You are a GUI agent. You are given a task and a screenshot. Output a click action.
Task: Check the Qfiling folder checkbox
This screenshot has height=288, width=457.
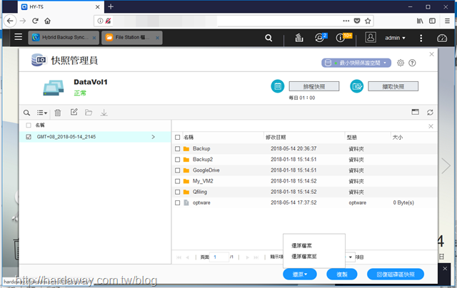pos(178,192)
